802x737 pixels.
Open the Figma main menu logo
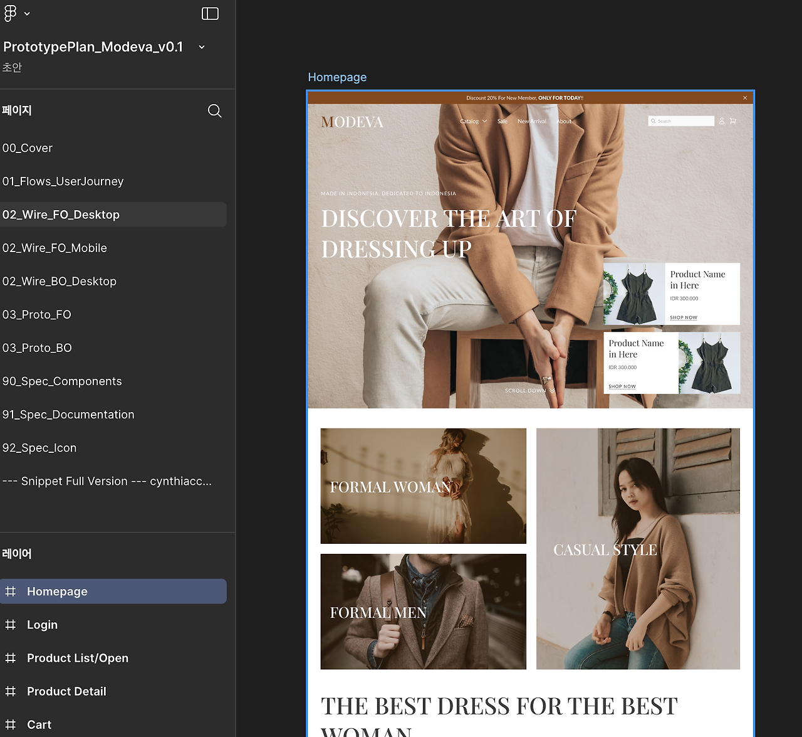coord(11,13)
